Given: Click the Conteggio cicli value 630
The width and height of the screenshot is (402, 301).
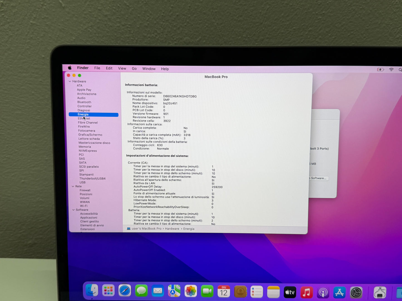Looking at the screenshot, I should coord(160,145).
